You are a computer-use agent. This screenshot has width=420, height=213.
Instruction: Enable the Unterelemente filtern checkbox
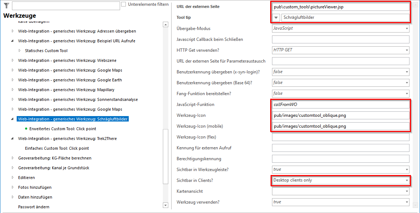click(124, 4)
